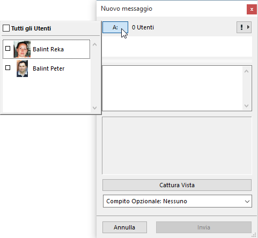Select the Balint Peter name entry
The height and width of the screenshot is (238, 258).
tap(48, 68)
